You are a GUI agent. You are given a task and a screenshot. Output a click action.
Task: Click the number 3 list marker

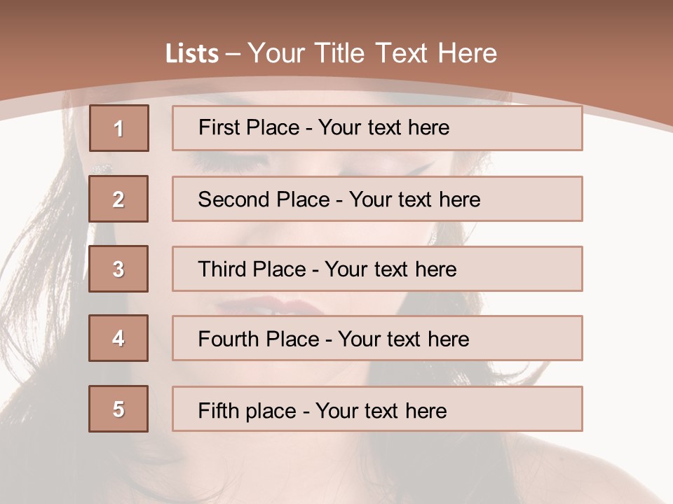click(118, 269)
